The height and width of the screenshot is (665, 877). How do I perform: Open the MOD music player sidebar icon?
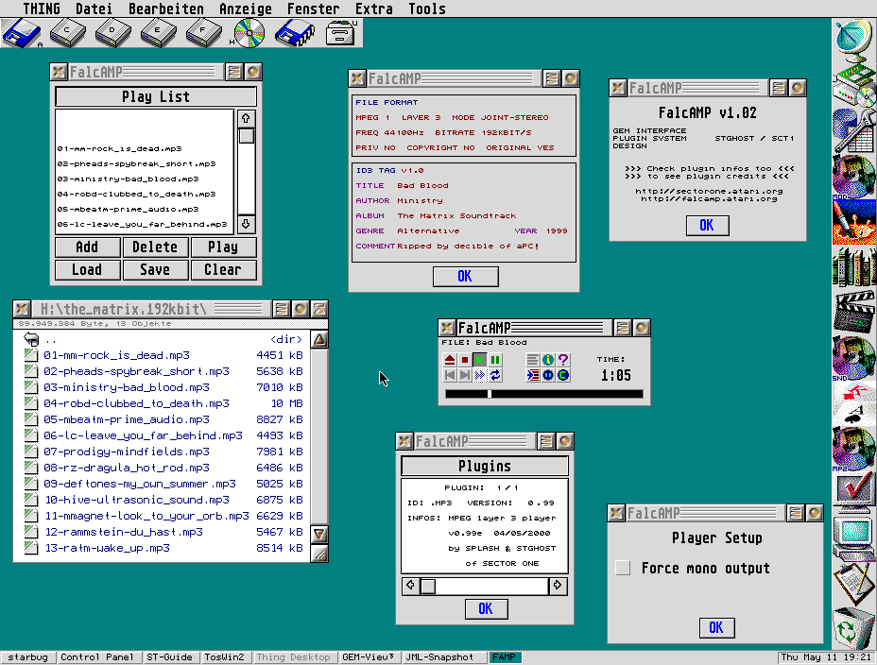853,177
